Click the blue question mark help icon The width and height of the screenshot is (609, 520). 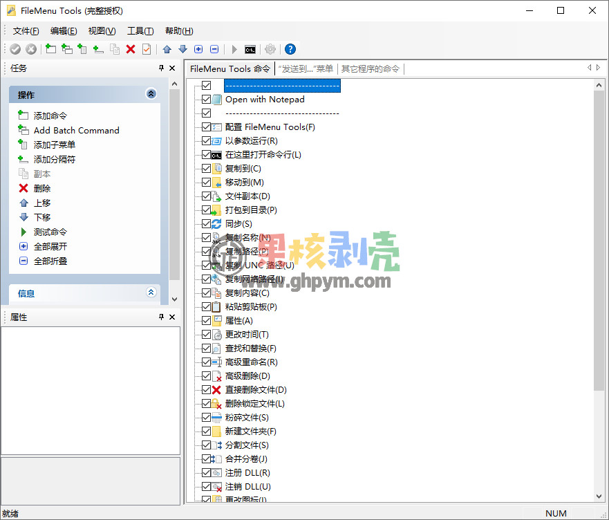tap(290, 49)
